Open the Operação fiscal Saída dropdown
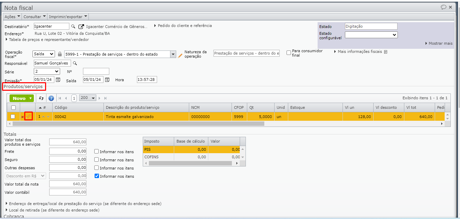 [x=44, y=54]
